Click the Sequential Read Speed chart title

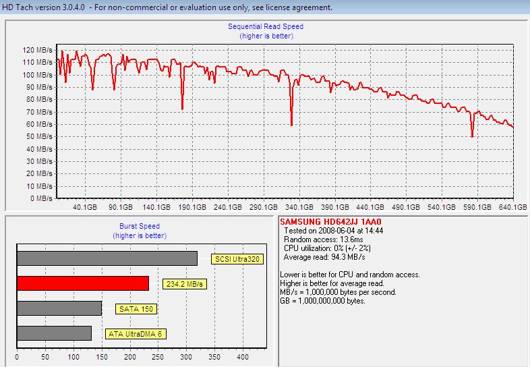coord(265,27)
